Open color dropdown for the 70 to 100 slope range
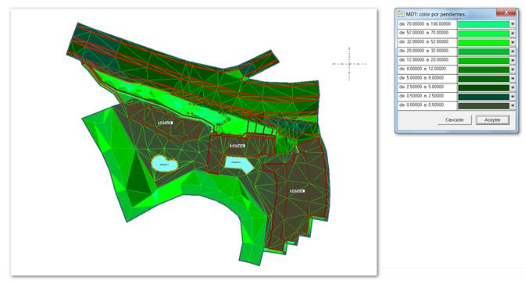 pos(512,24)
